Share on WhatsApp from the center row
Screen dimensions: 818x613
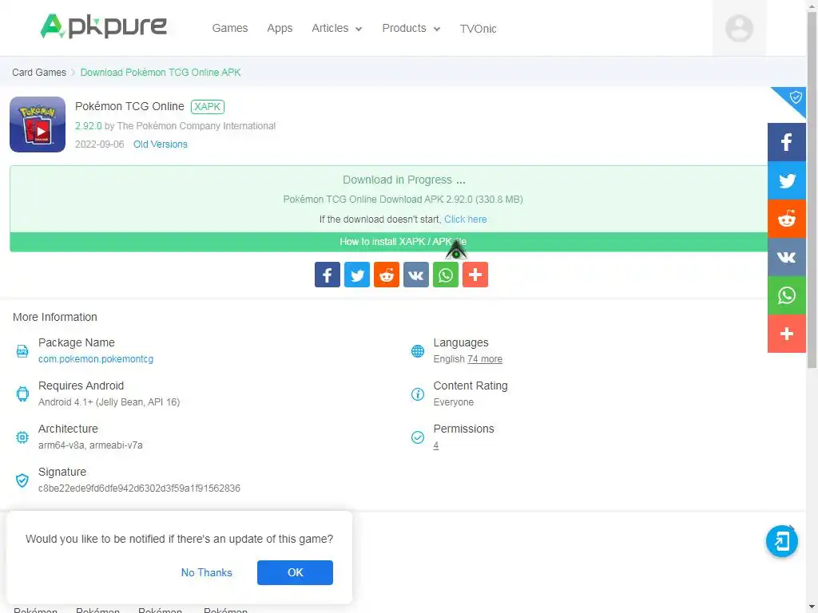pyautogui.click(x=446, y=275)
